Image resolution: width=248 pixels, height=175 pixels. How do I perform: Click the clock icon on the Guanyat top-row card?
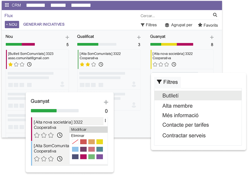[174, 64]
